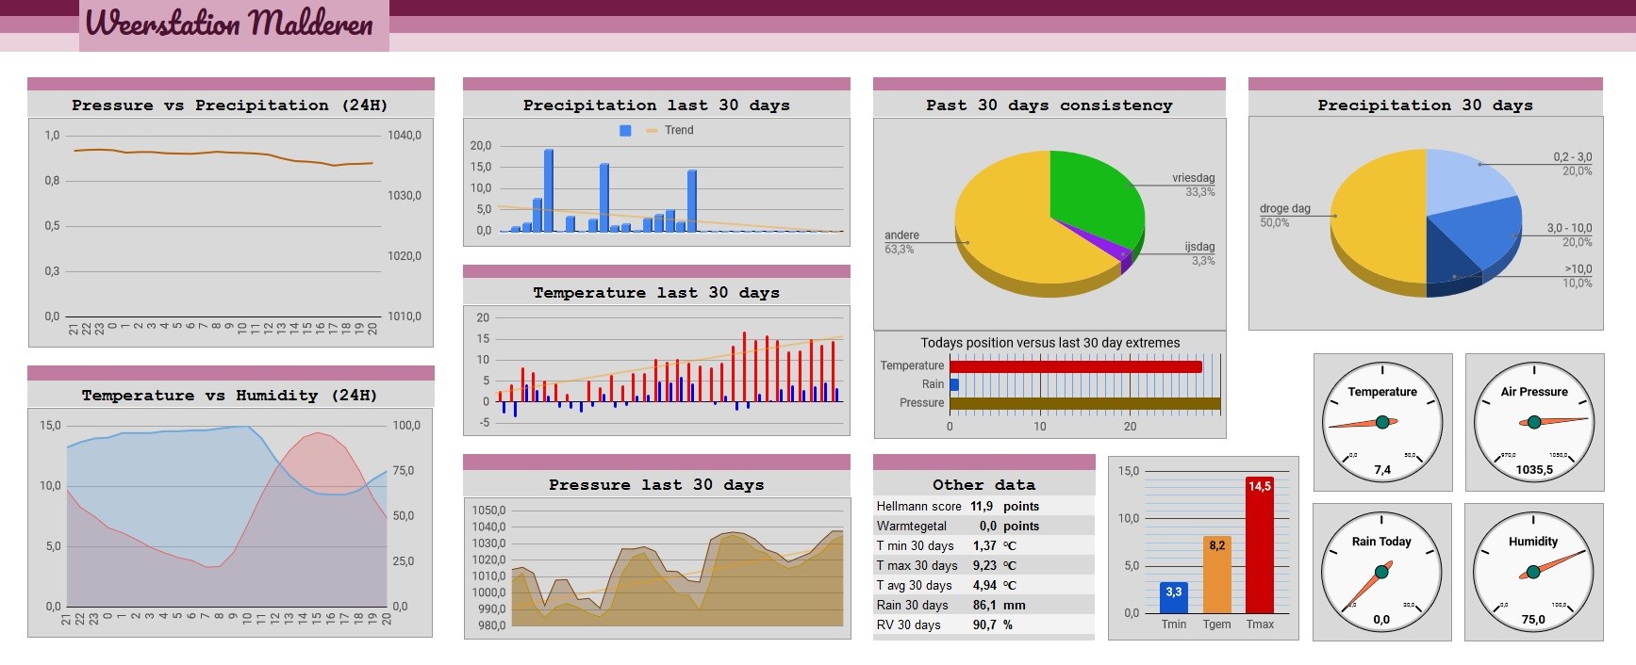Click the Air Pressure gauge dial
Viewport: 1636px width, 665px height.
click(x=1534, y=422)
